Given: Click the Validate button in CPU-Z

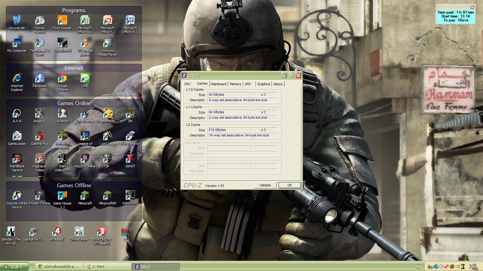Looking at the screenshot, I should pos(265,185).
